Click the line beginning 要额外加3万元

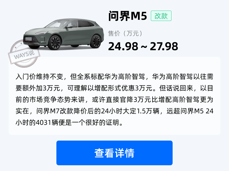(x=114, y=88)
